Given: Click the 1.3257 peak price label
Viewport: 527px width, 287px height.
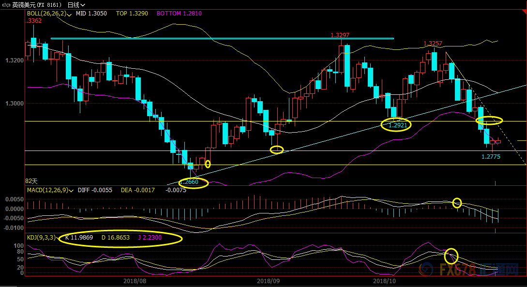Looking at the screenshot, I should click(433, 44).
